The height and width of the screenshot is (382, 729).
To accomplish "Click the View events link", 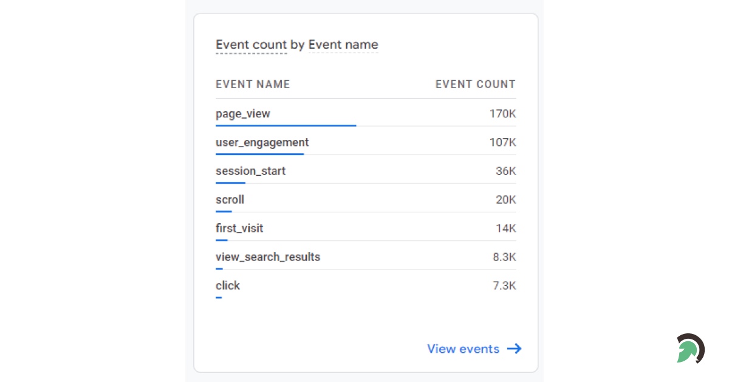I will coord(464,349).
